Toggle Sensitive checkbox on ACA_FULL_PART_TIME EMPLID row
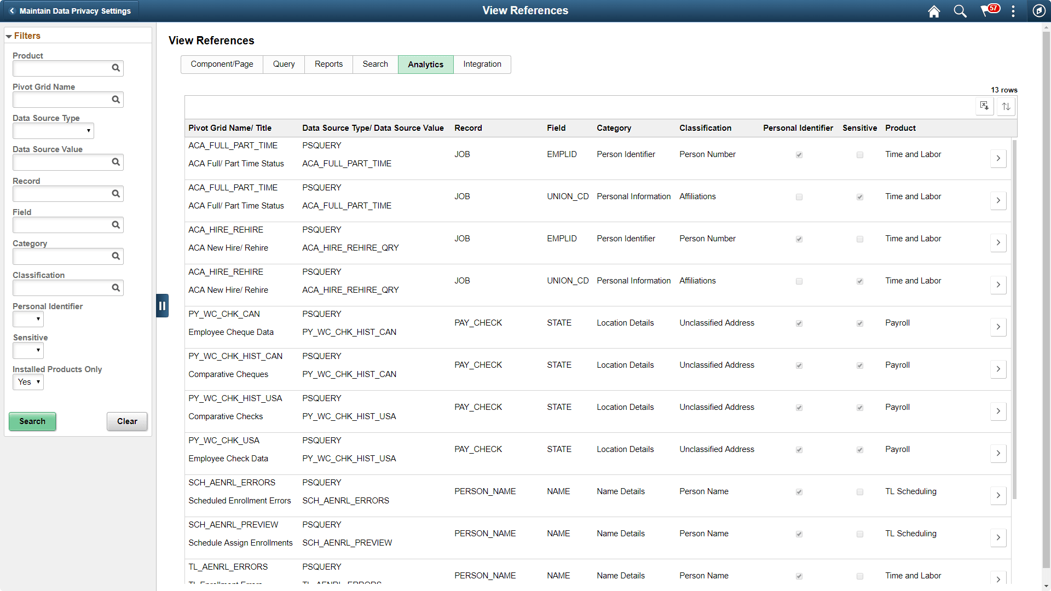1051x591 pixels. tap(859, 154)
